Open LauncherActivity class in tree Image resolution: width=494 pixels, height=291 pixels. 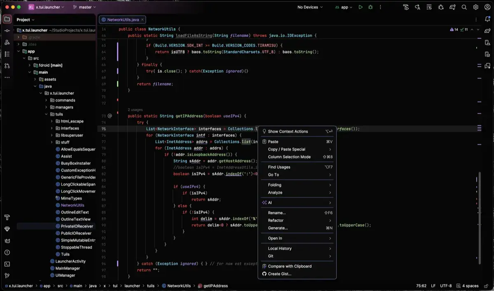pos(68,261)
